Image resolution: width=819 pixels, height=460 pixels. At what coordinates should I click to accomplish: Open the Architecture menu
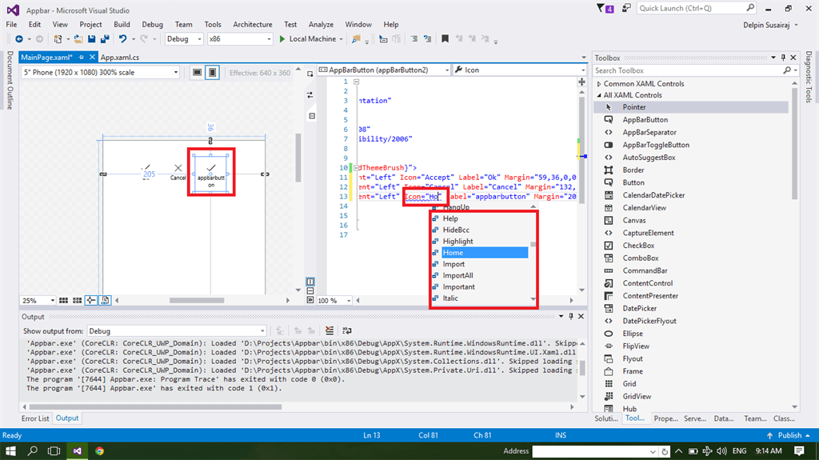click(x=253, y=25)
